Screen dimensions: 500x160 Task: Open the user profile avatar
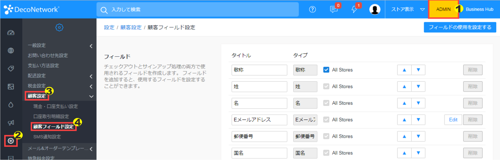[375, 9]
